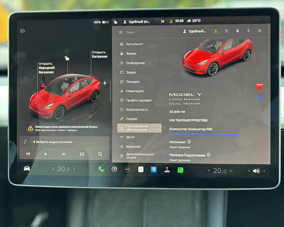Open the camera app icon
The height and width of the screenshot is (227, 284).
114,169
